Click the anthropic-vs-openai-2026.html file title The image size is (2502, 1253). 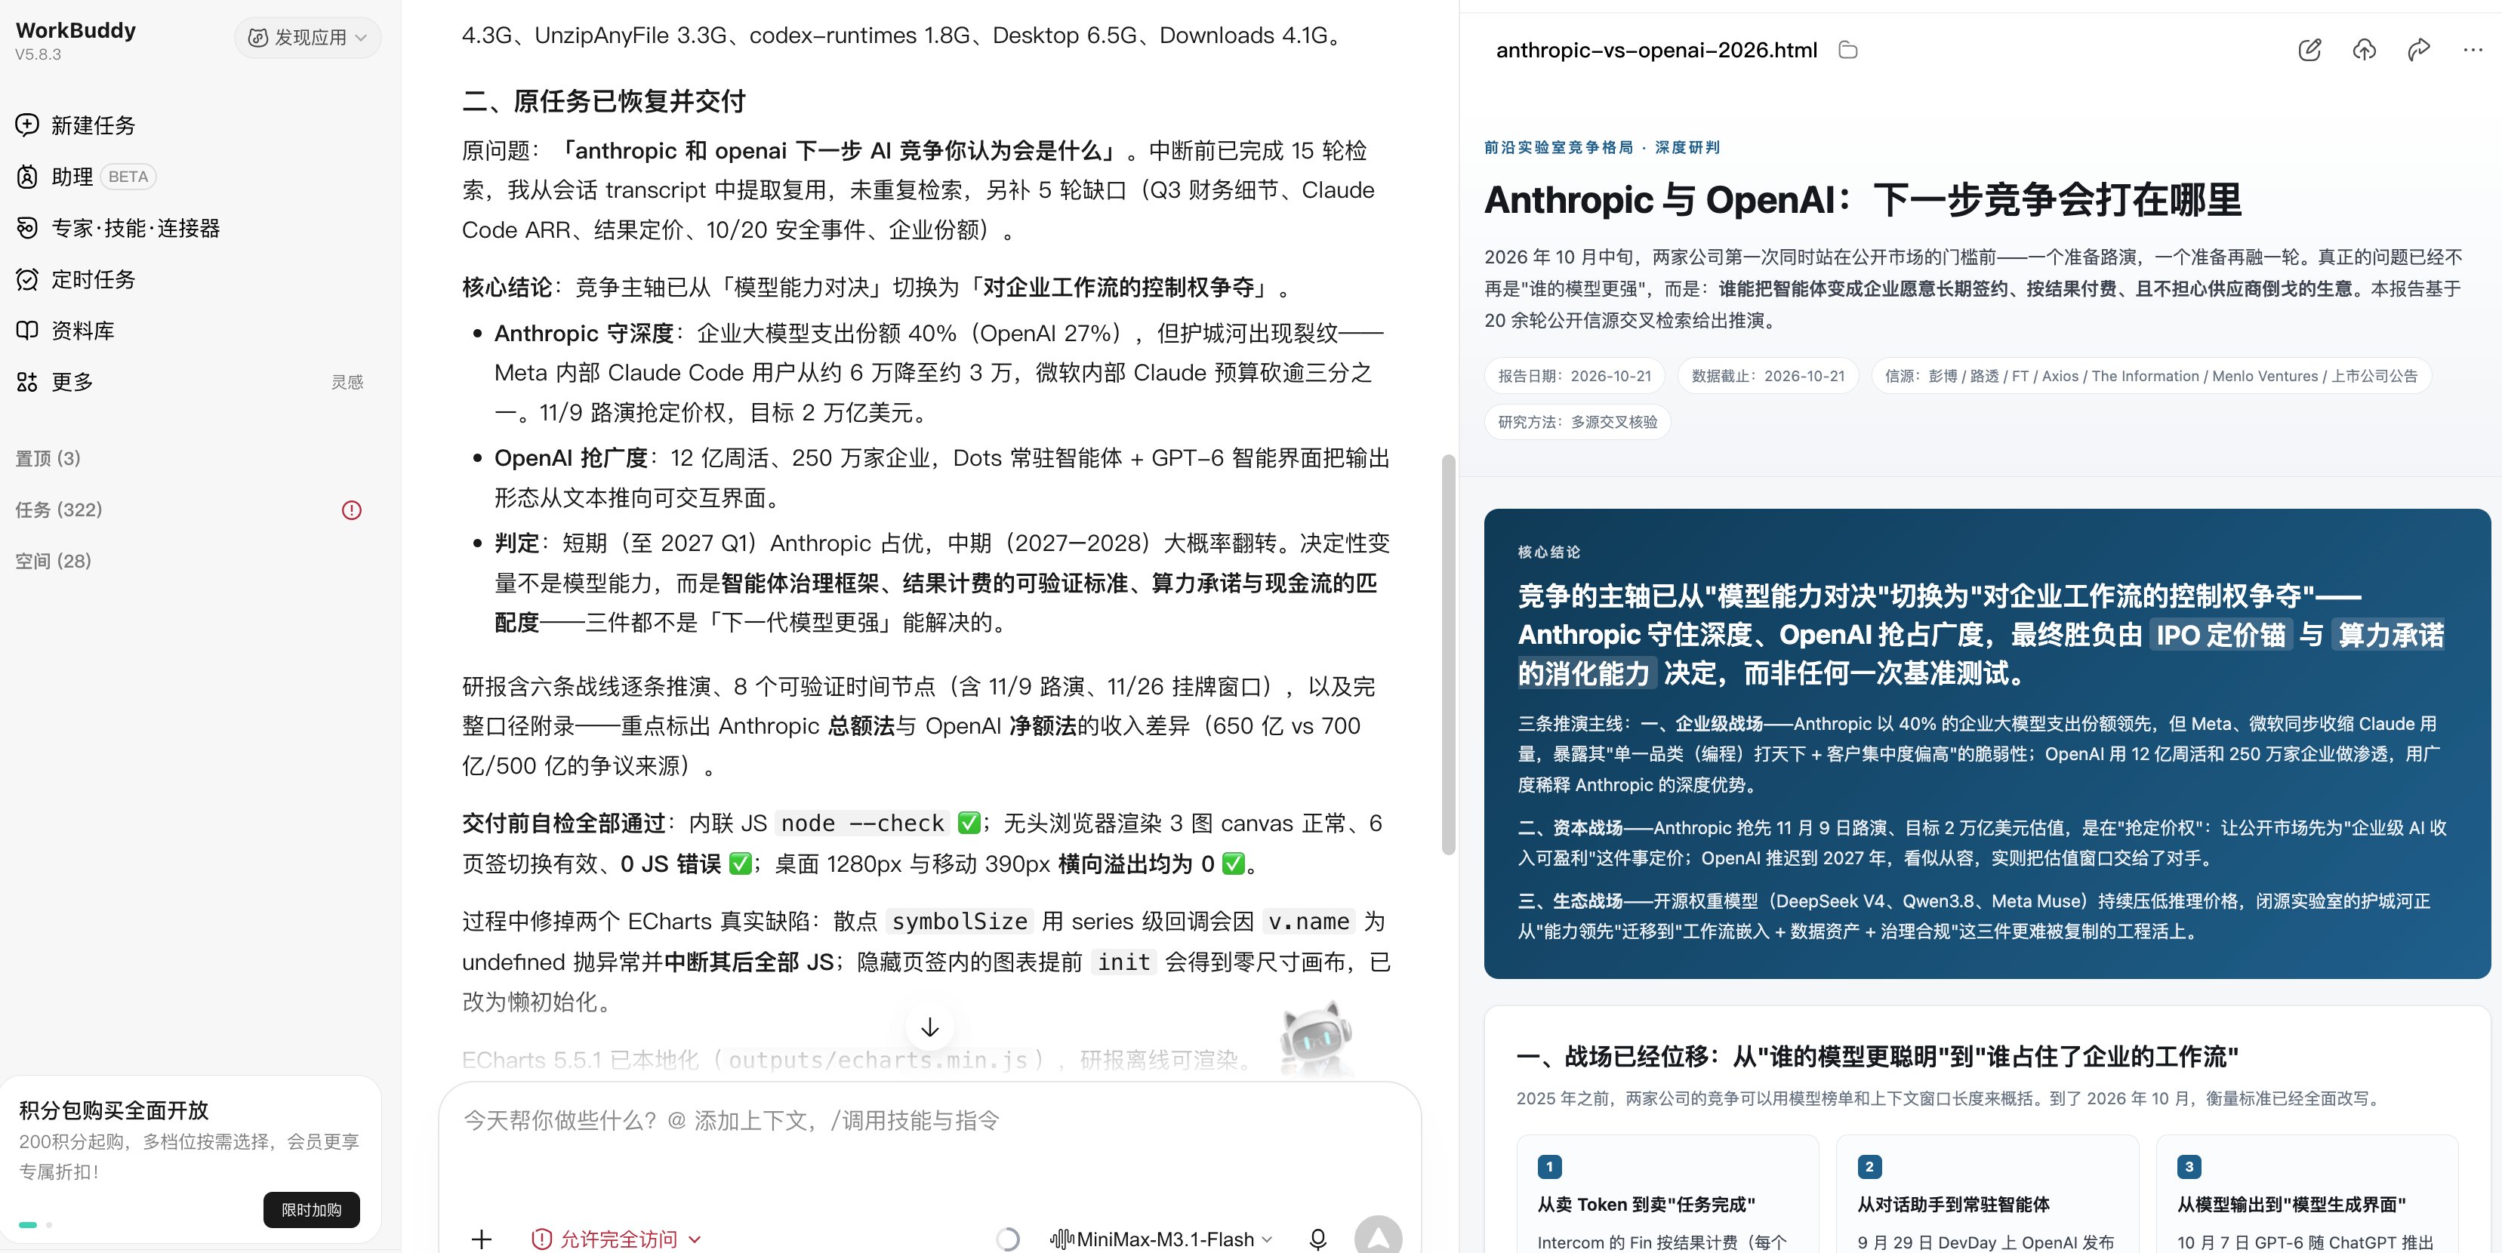[1656, 50]
